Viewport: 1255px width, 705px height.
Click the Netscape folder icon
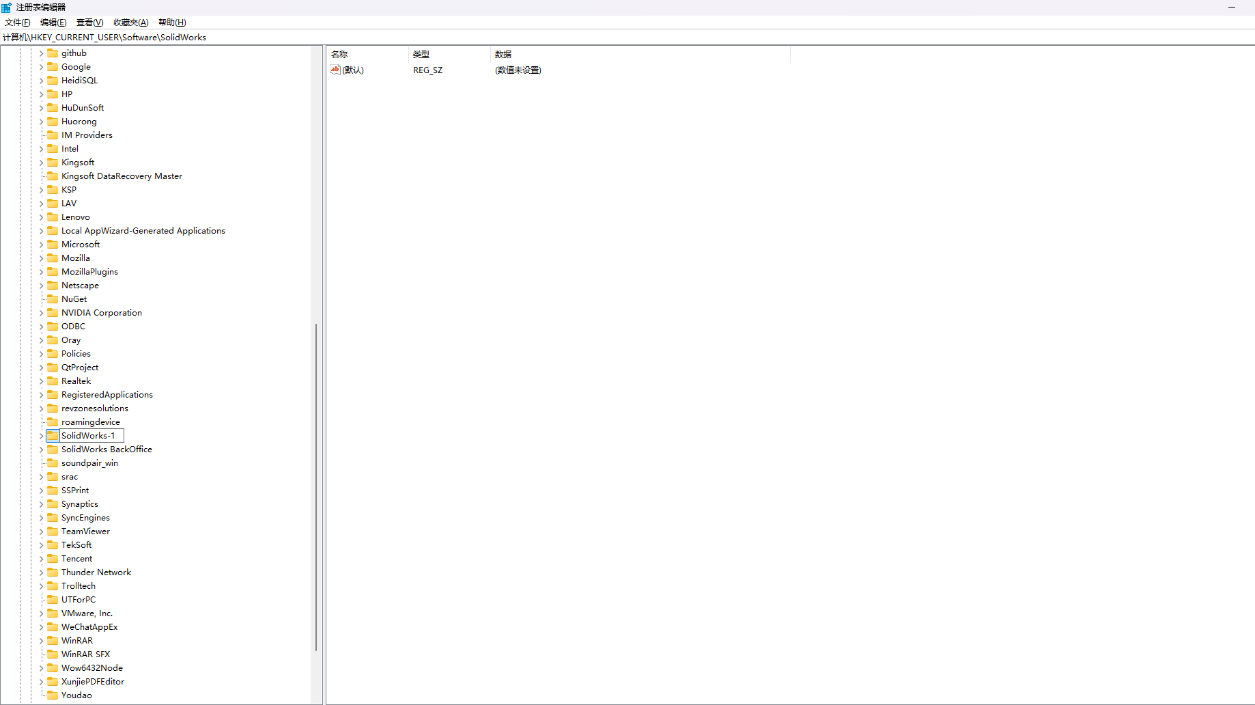(x=53, y=285)
